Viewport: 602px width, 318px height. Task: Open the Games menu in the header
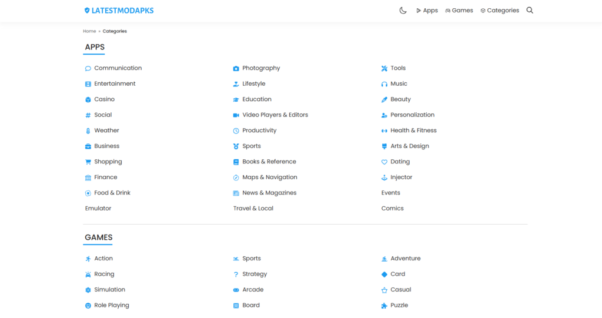pos(459,11)
